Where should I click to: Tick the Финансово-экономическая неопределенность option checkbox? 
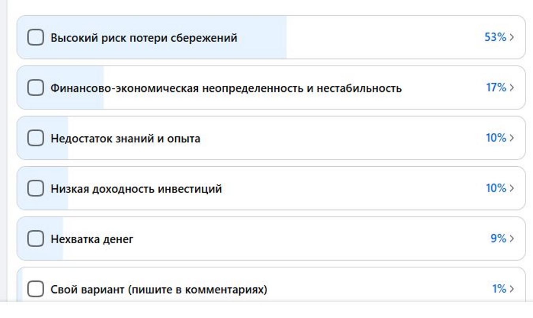pos(36,88)
